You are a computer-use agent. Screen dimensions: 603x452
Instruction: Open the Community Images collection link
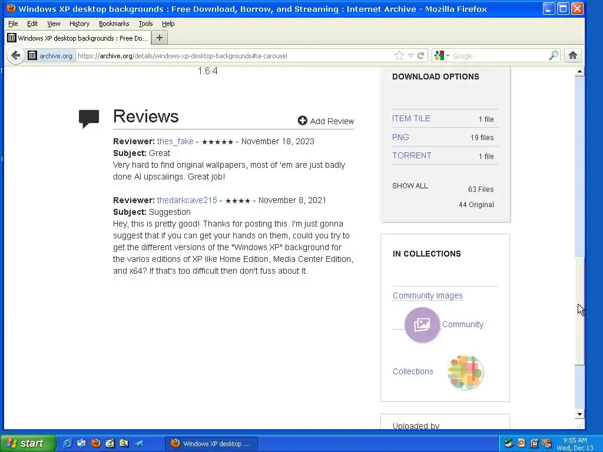[428, 295]
